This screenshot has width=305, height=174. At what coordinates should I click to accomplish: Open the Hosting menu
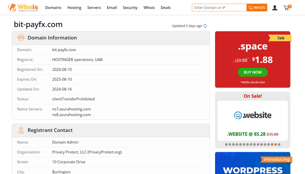74,8
